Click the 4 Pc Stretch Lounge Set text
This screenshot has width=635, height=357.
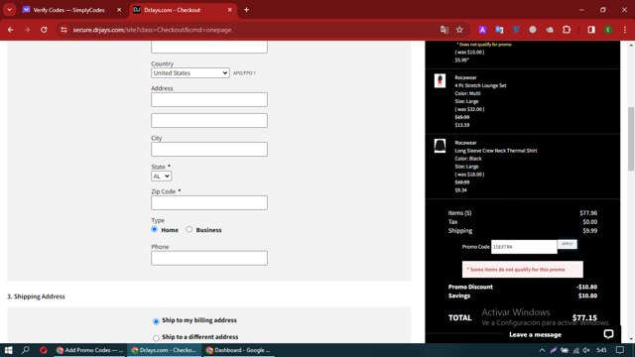click(480, 85)
